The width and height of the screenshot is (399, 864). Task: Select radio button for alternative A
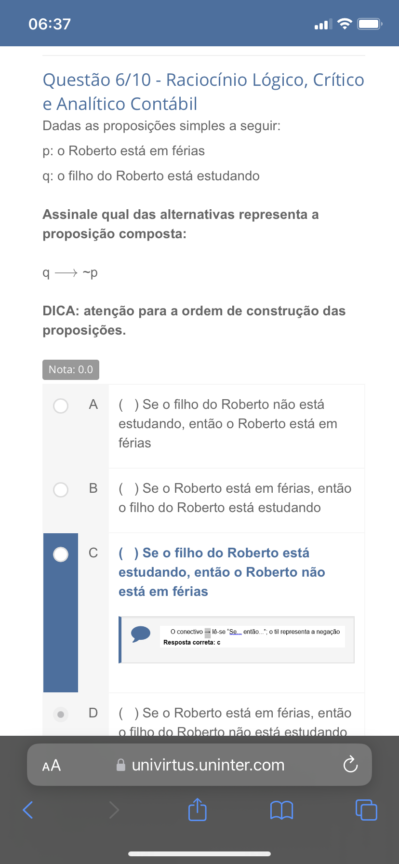(61, 406)
